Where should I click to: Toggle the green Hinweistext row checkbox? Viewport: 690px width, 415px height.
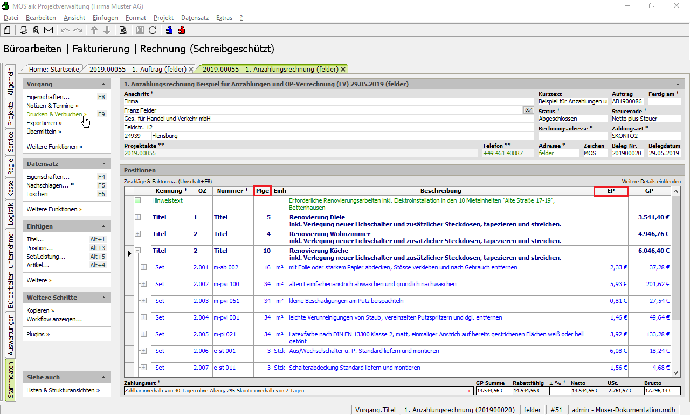pos(137,200)
